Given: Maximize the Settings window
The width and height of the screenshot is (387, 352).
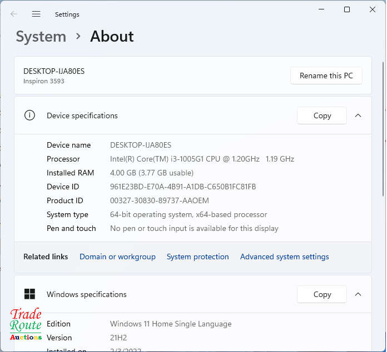Looking at the screenshot, I should click(x=347, y=9).
